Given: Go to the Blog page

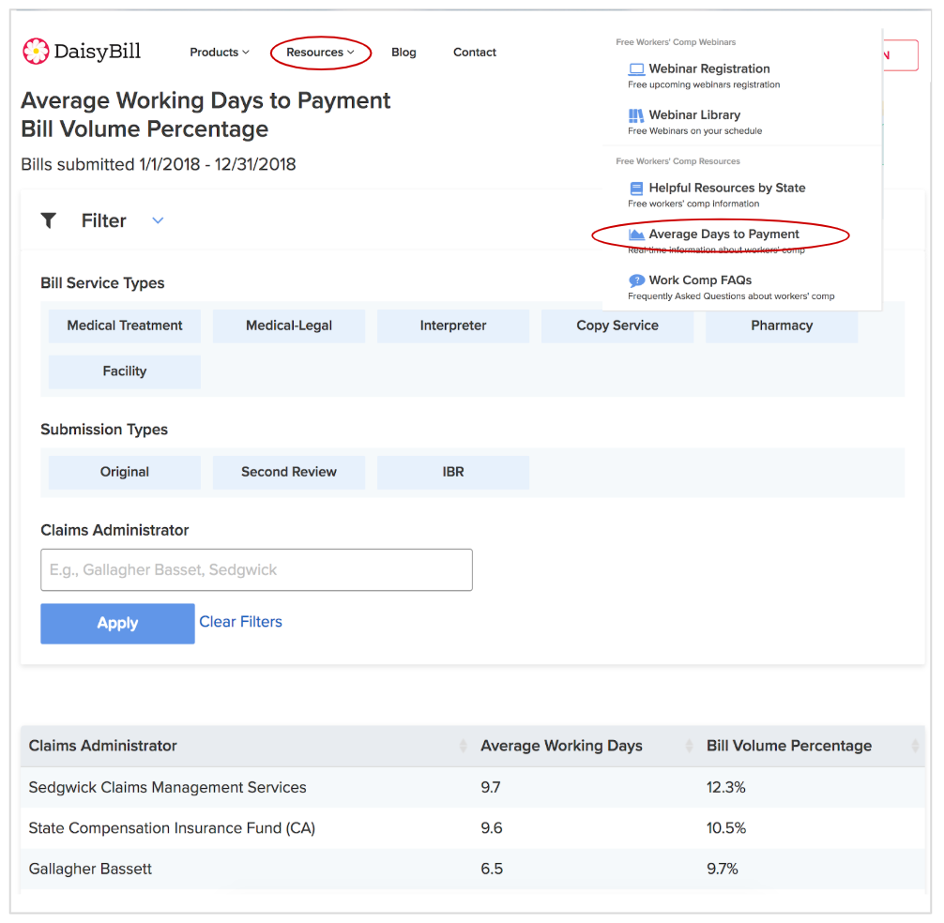Looking at the screenshot, I should coord(403,53).
